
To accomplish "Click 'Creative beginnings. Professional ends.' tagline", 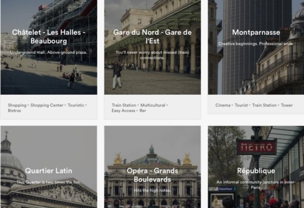I will pos(256,43).
